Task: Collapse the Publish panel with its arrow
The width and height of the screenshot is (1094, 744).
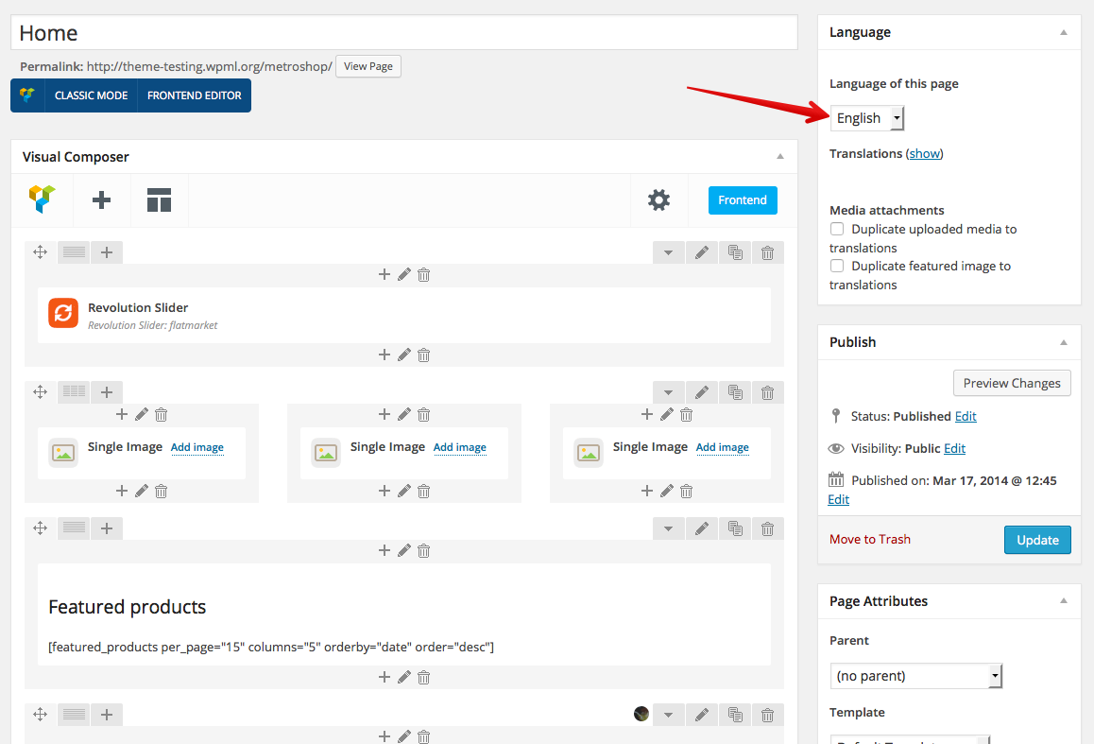Action: [x=1063, y=342]
